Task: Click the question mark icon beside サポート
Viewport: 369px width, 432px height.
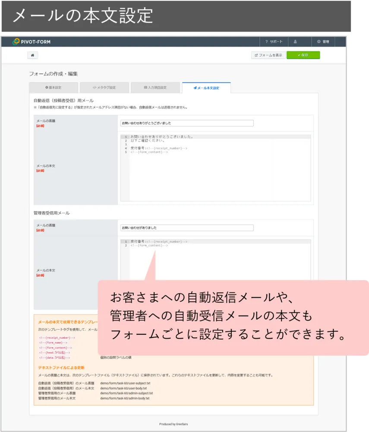Action: [266, 41]
